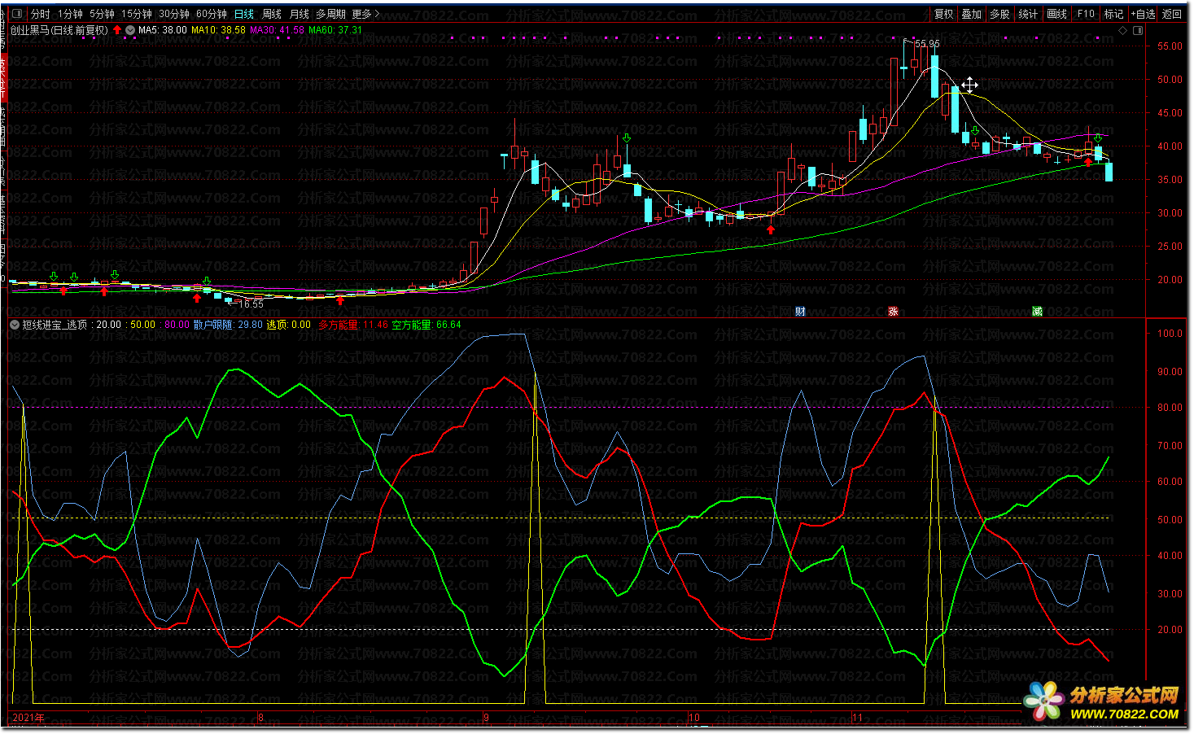Image resolution: width=1194 pixels, height=734 pixels.
Task: Click the 返回 back button
Action: point(1171,14)
